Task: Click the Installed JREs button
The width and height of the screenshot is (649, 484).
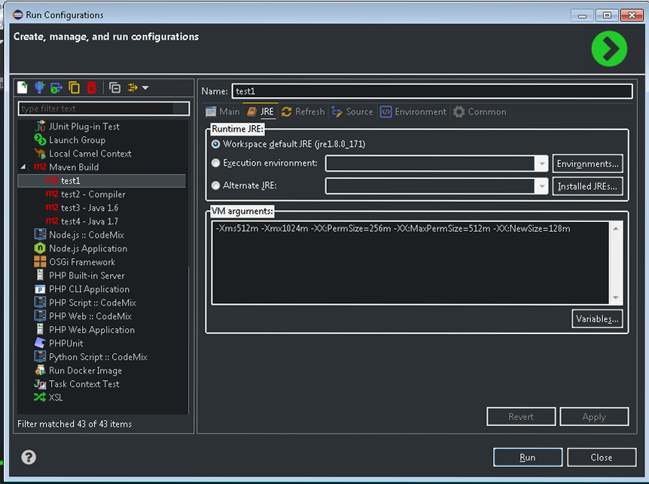Action: [588, 186]
